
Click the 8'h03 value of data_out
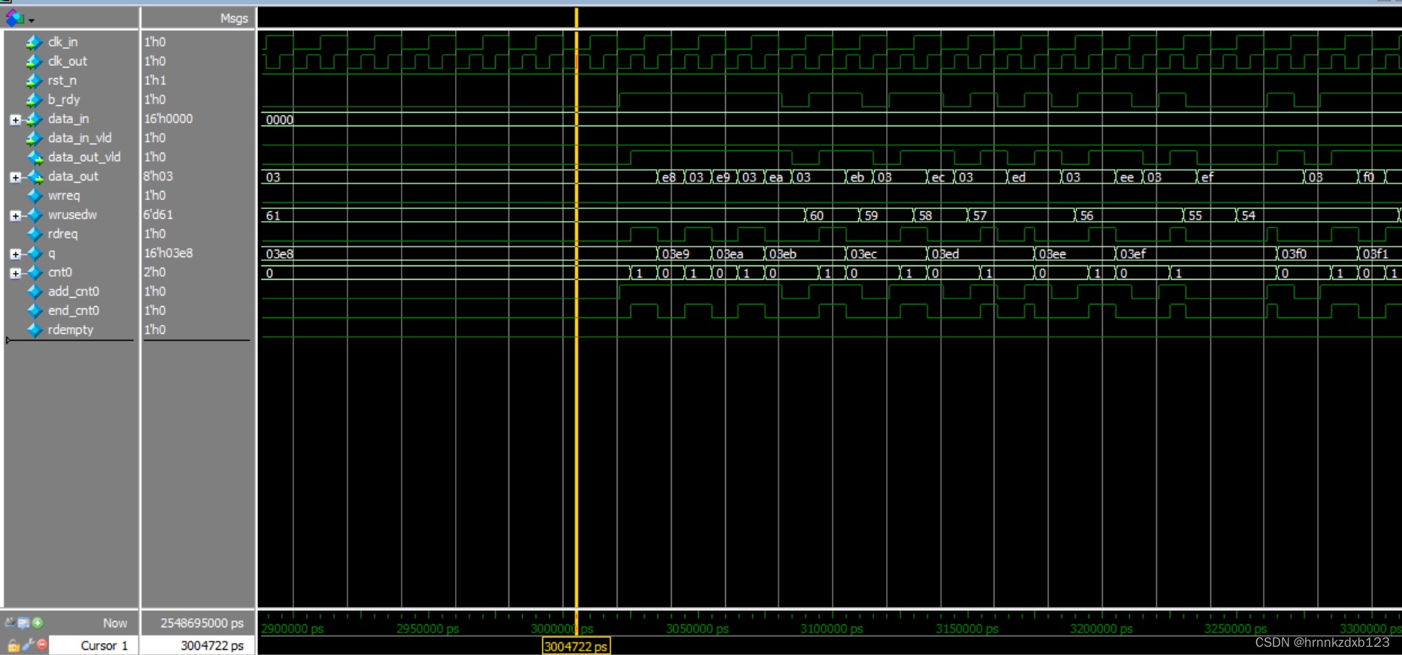click(x=159, y=177)
